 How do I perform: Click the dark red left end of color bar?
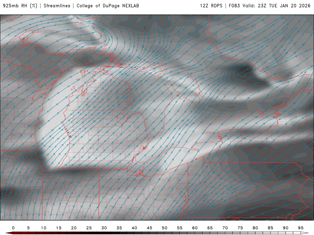point(9,233)
